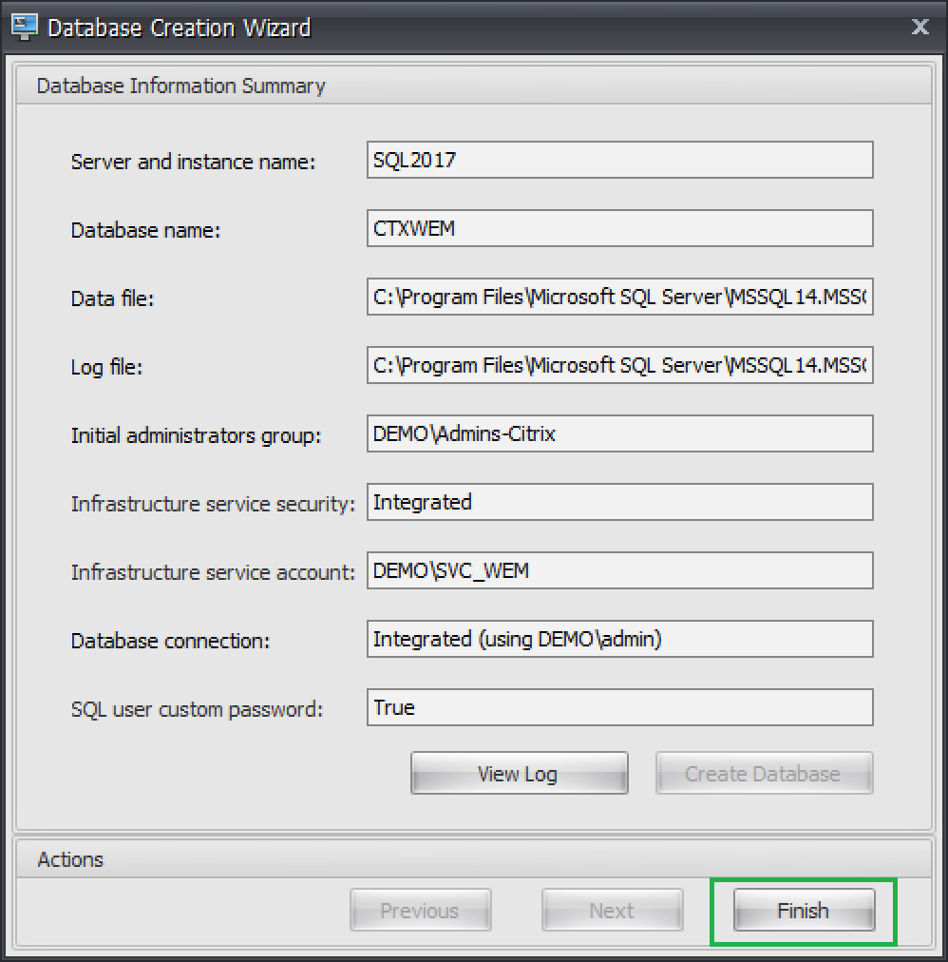The width and height of the screenshot is (948, 962).
Task: Click the Infrastructure service security field
Action: (x=619, y=502)
